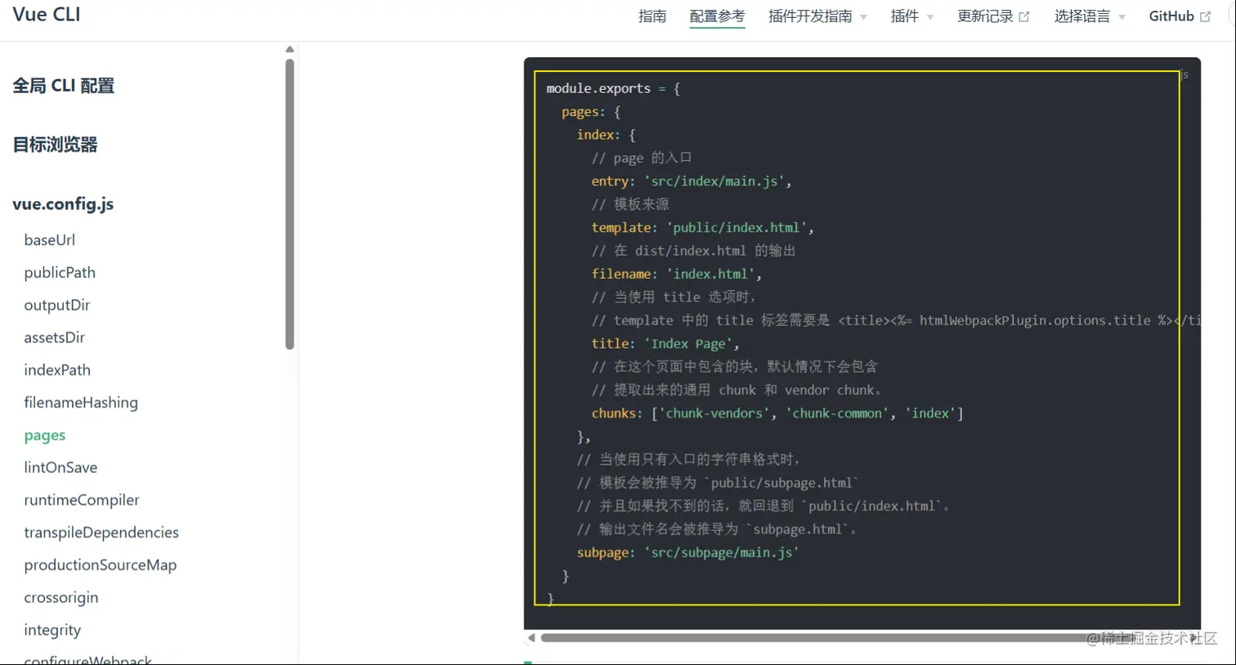The height and width of the screenshot is (665, 1236).
Task: Select publicPath in the sidebar
Action: coord(60,273)
